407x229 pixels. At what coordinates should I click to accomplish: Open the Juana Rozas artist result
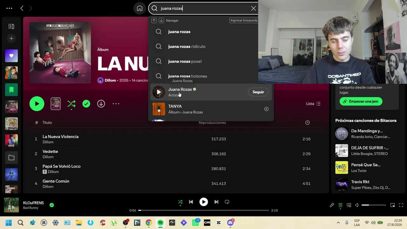point(211,92)
